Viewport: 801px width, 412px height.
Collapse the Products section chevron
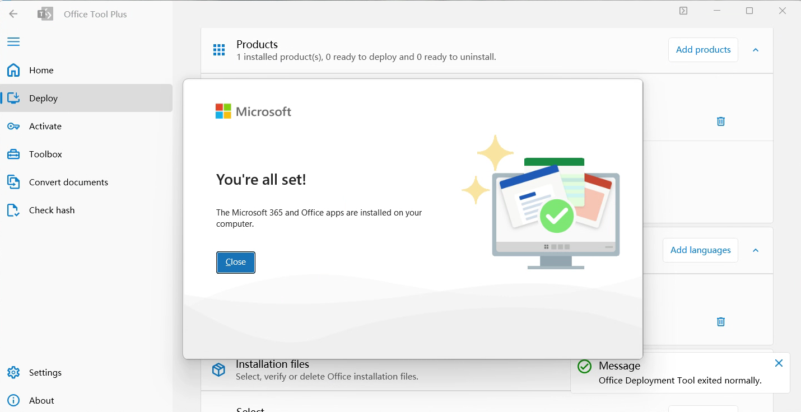pyautogui.click(x=756, y=50)
